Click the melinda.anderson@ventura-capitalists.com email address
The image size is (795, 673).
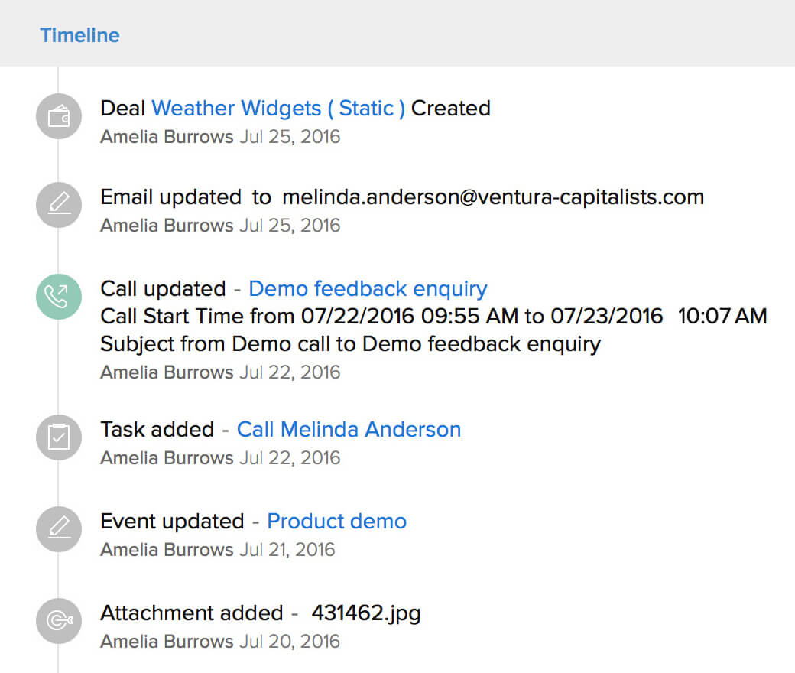[493, 197]
